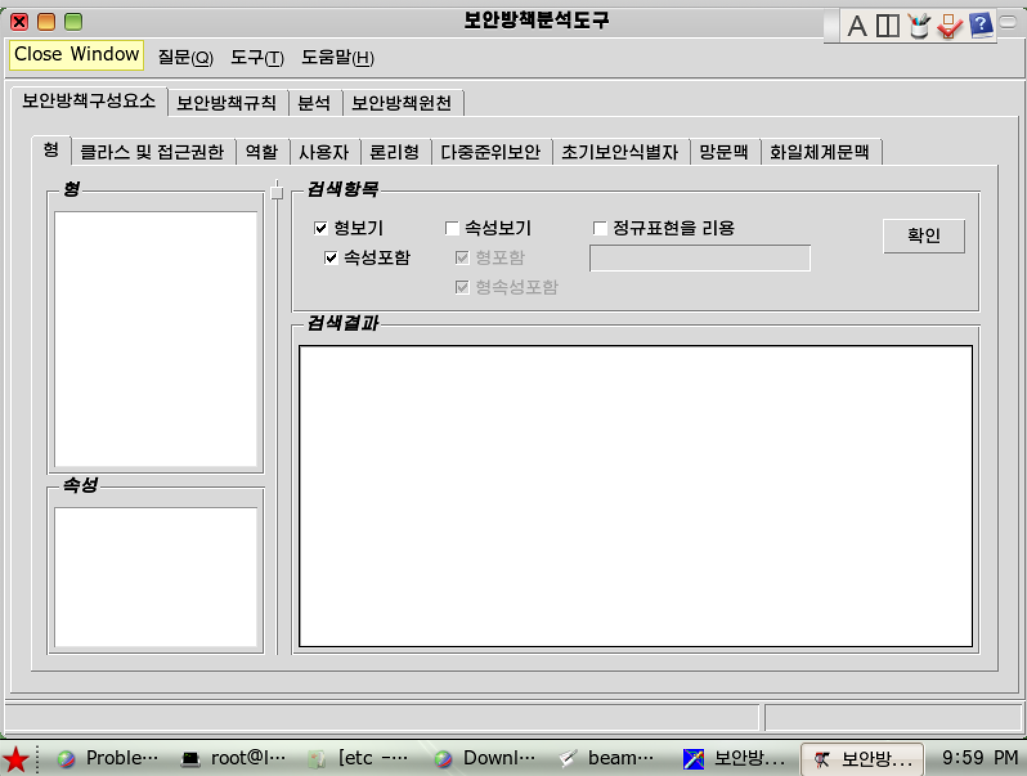Click the 보안방… taskbar item with blue icon
1027x776 pixels.
coord(734,759)
